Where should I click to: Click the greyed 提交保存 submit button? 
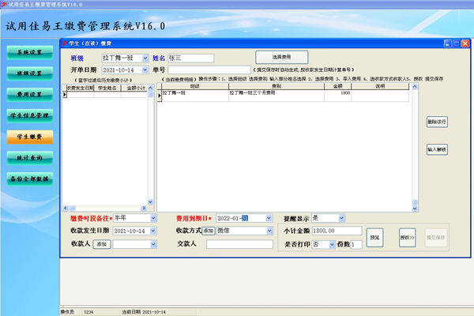pos(435,238)
